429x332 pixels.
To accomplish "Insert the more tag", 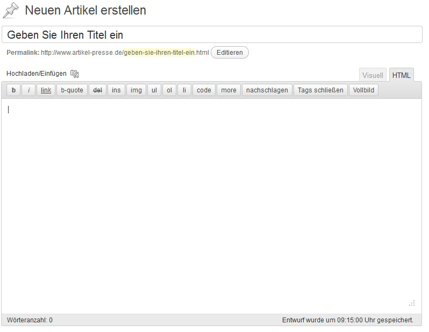I will click(228, 90).
